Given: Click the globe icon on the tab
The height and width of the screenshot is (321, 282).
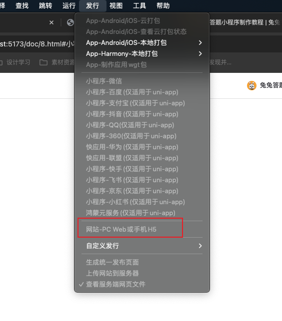Looking at the screenshot, I should pos(70,22).
